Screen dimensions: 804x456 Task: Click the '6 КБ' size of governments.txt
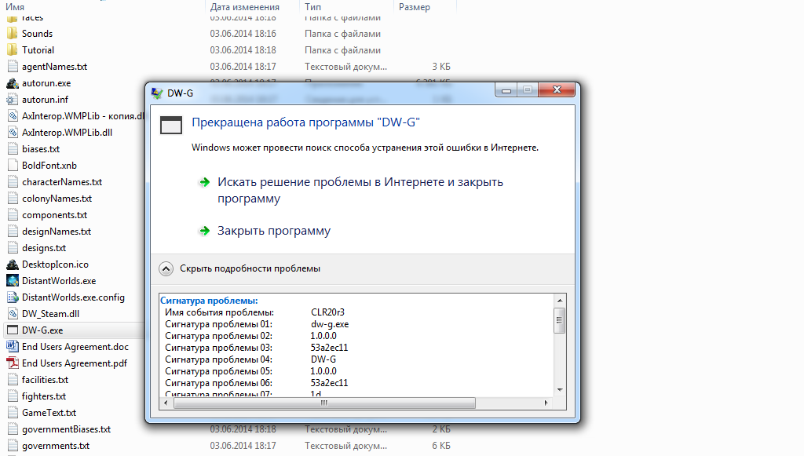coord(441,446)
